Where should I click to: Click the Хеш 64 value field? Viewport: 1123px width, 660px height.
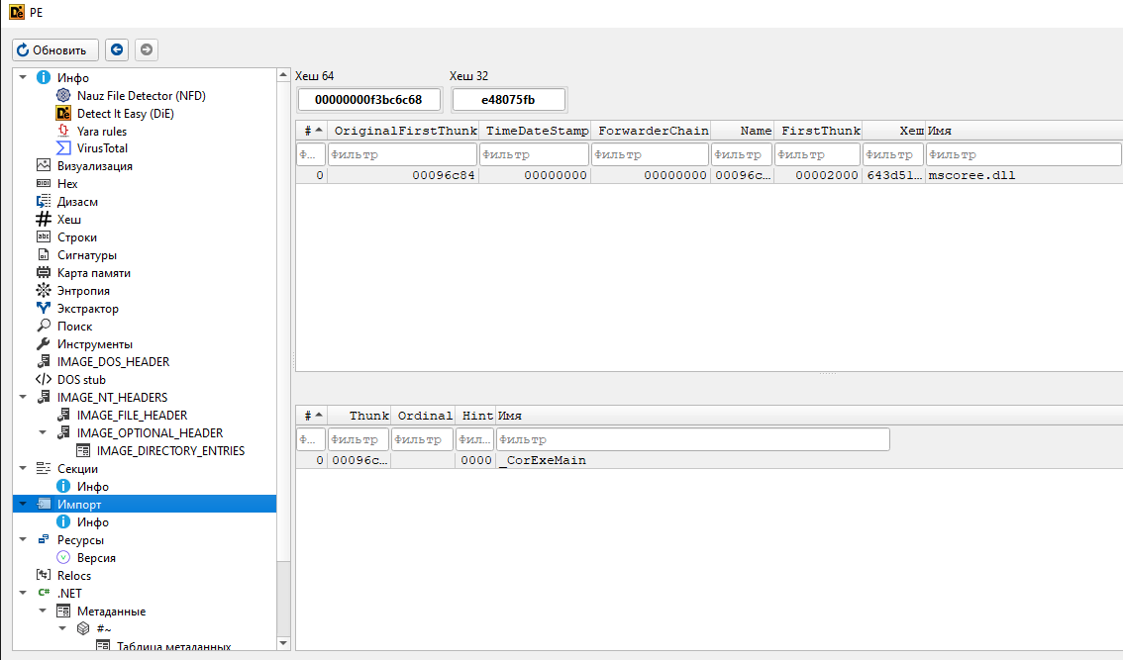coord(369,100)
